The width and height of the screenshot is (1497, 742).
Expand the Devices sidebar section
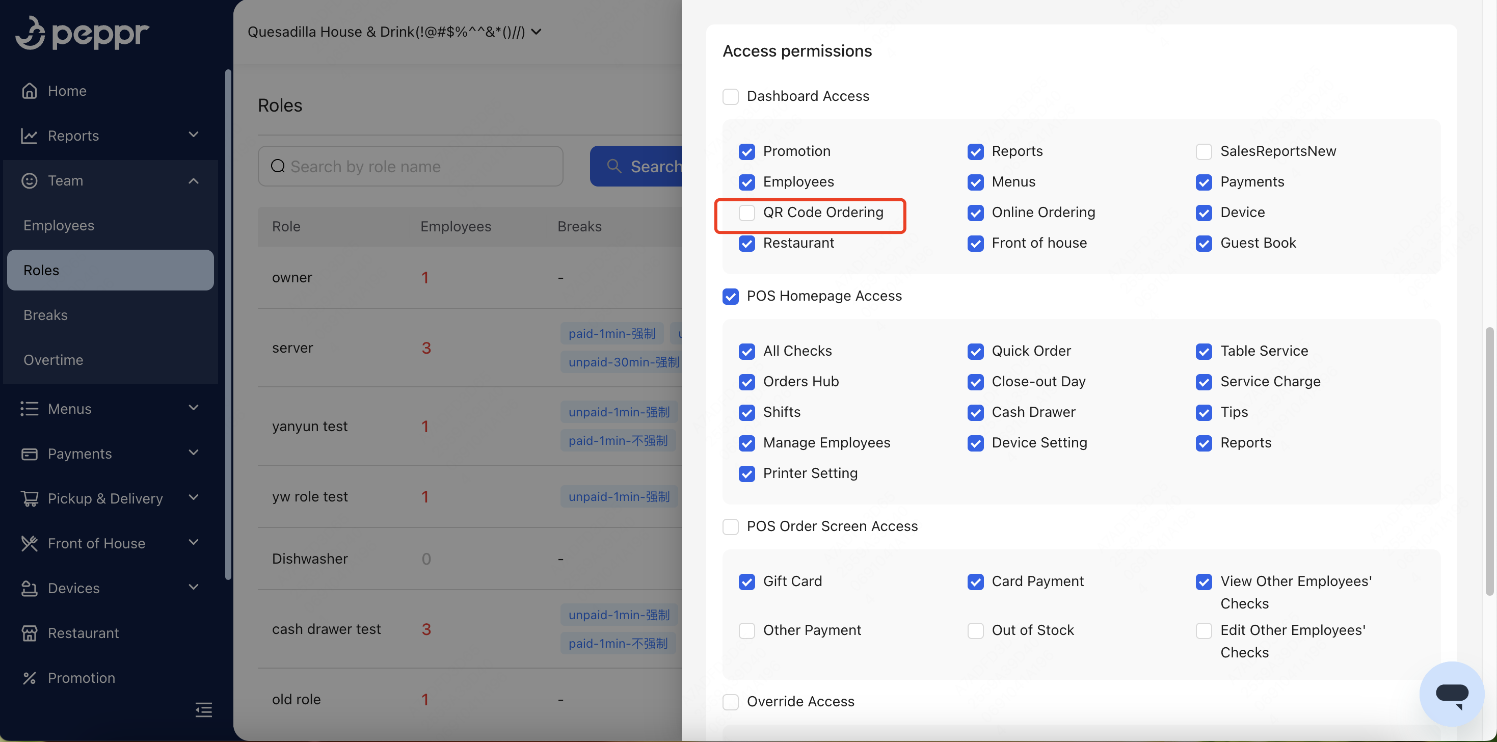coord(194,588)
